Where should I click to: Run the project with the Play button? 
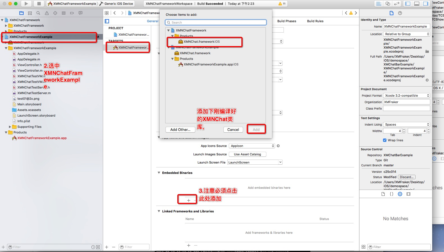click(26, 4)
